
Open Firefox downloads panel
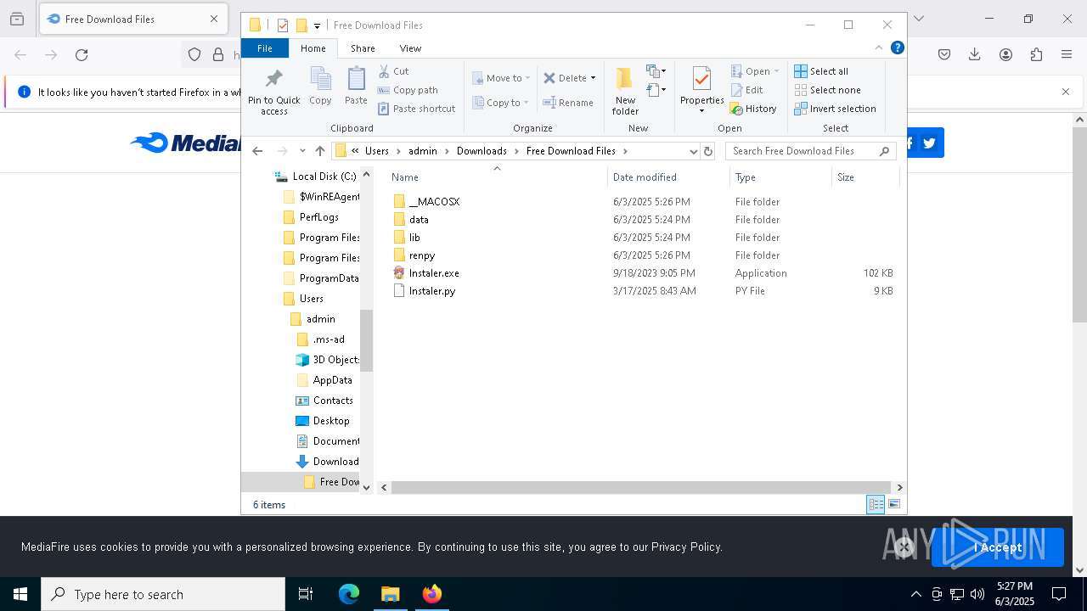coord(975,55)
